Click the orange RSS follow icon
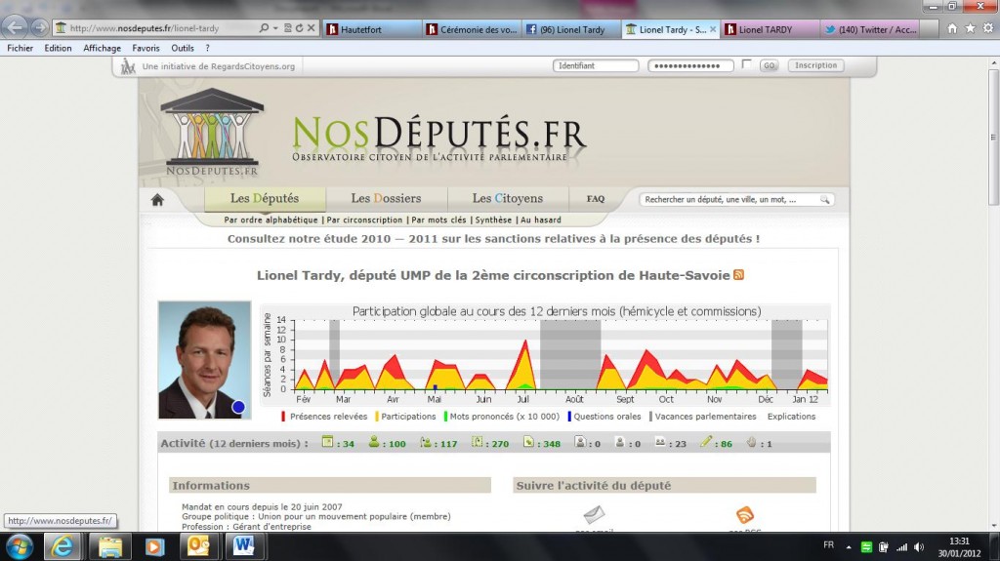The height and width of the screenshot is (561, 1000). pos(745,514)
